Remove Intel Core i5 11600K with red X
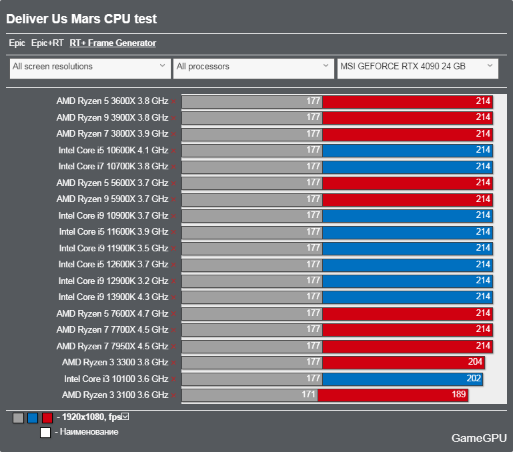513x452 pixels. tap(173, 232)
